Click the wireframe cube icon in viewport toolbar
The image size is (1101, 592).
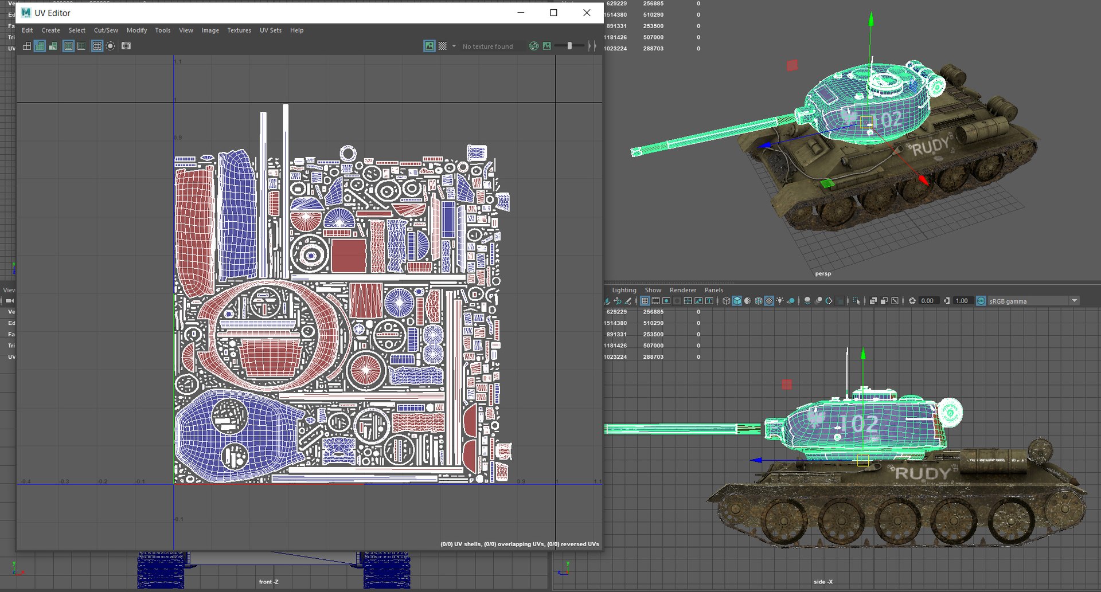click(727, 301)
